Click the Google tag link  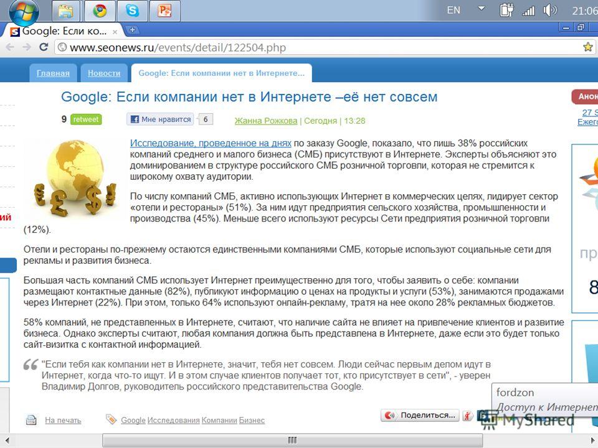tap(133, 420)
